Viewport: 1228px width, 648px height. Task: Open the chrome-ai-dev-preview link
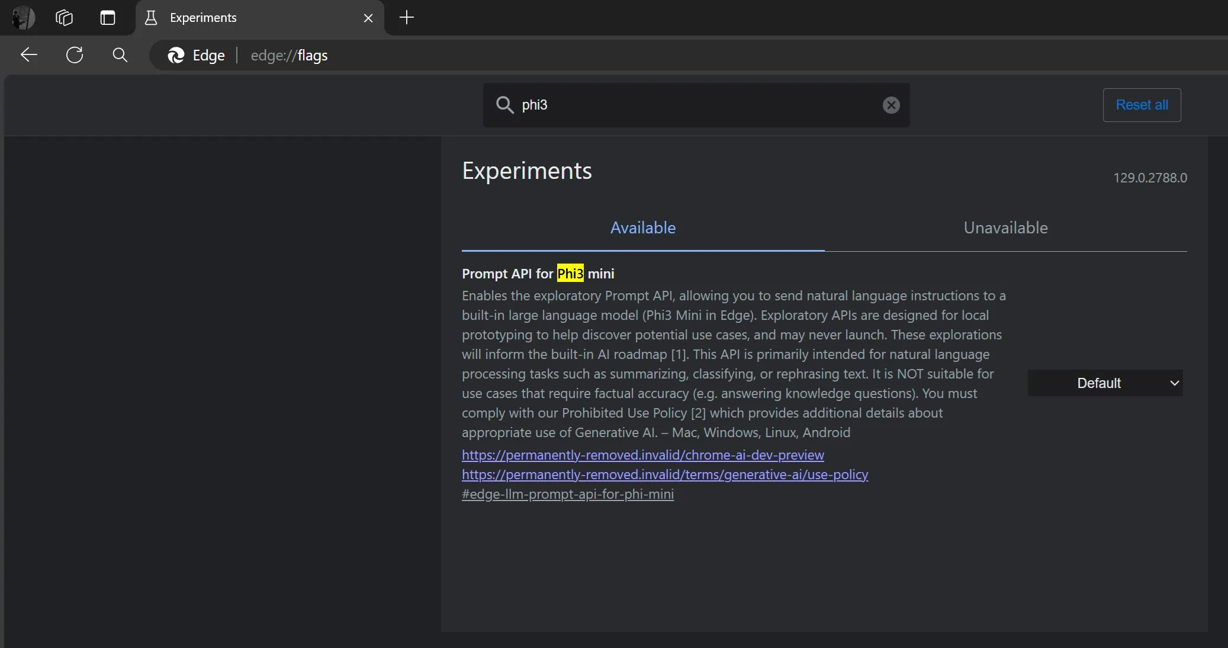click(x=643, y=455)
